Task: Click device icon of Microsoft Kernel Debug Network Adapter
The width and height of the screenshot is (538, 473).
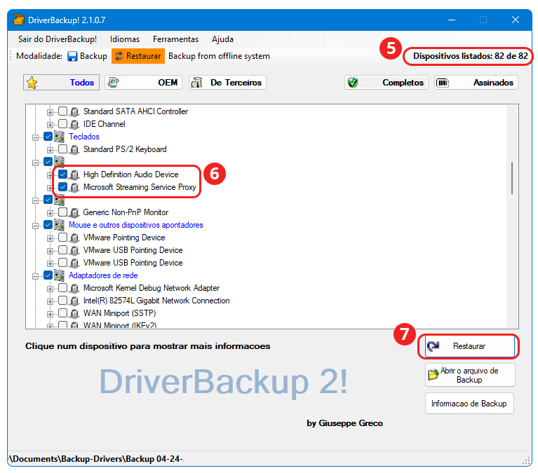Action: [x=74, y=289]
